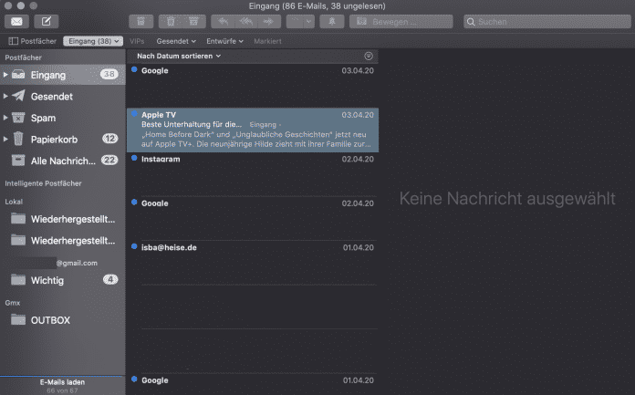The image size is (635, 395).
Task: Click the Suchen search field
Action: click(x=546, y=21)
